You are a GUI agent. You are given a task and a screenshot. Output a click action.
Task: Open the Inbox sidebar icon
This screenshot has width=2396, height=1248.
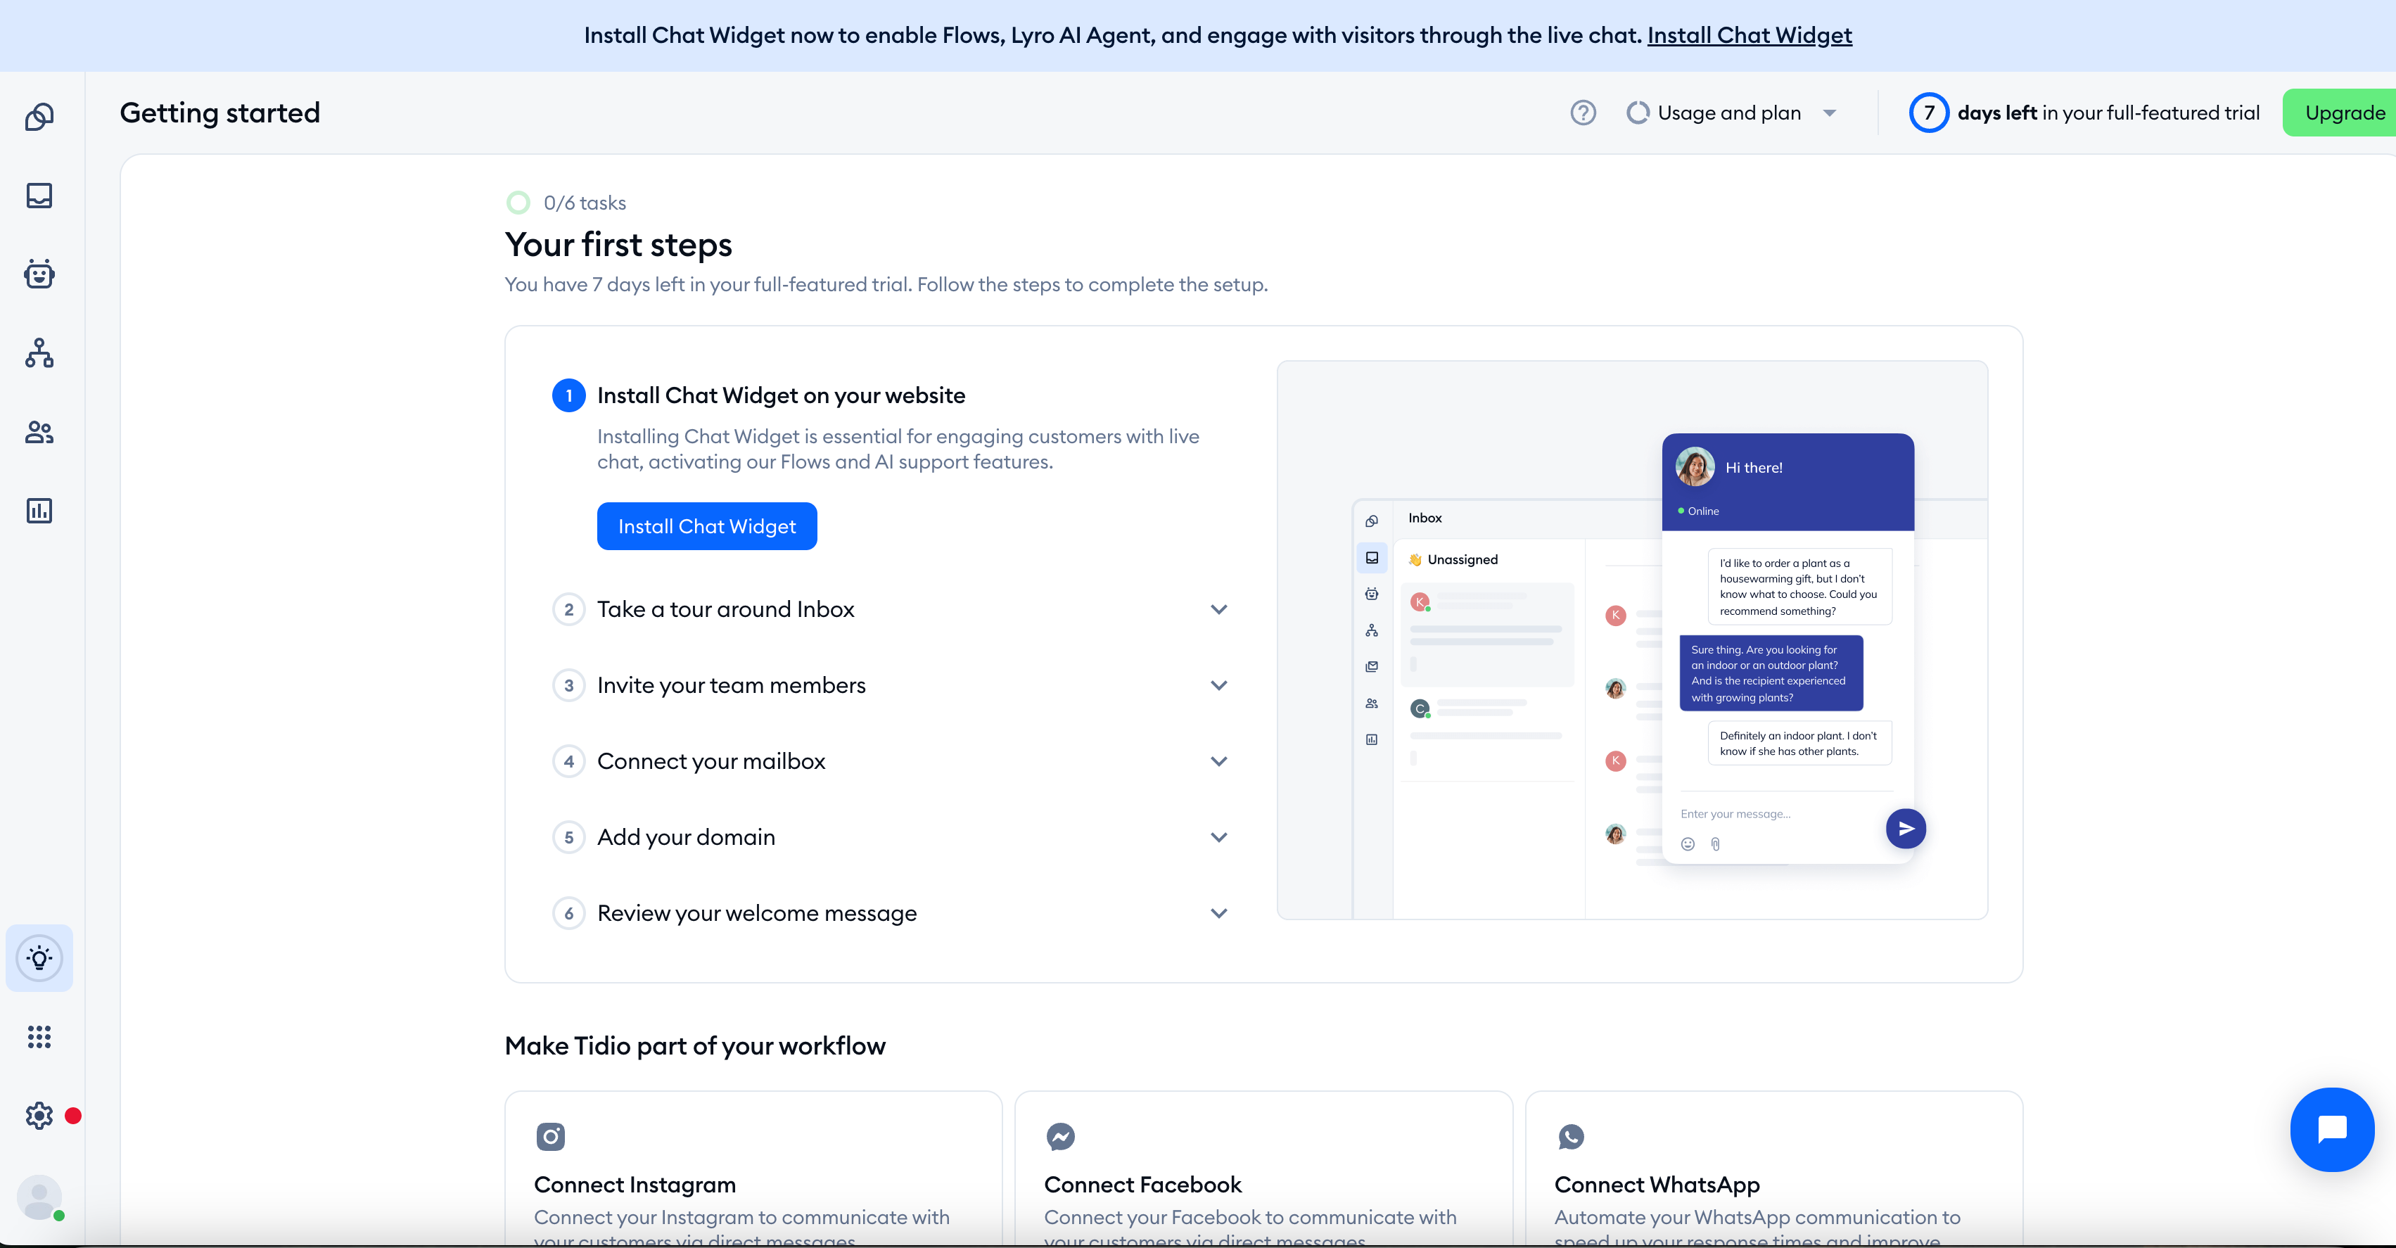tap(39, 196)
